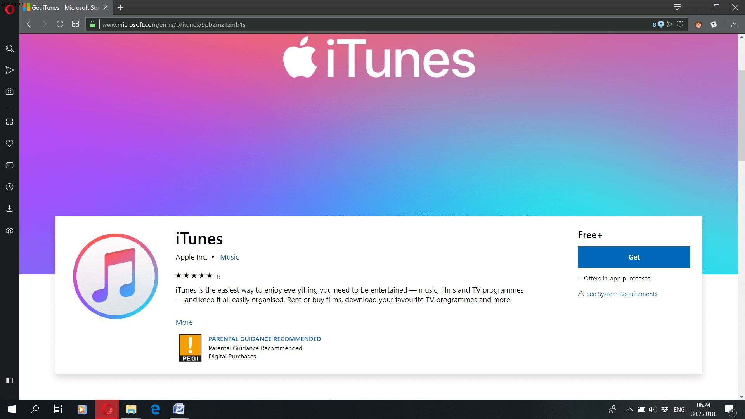Image resolution: width=745 pixels, height=419 pixels.
Task: Open Opera settings with the gear icon
Action: pyautogui.click(x=10, y=230)
